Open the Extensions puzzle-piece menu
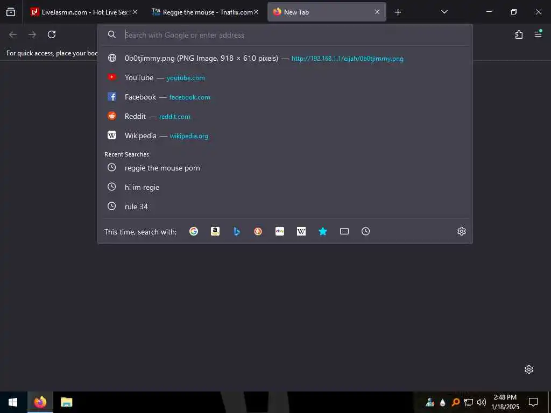Viewport: 551px width, 413px height. [519, 34]
